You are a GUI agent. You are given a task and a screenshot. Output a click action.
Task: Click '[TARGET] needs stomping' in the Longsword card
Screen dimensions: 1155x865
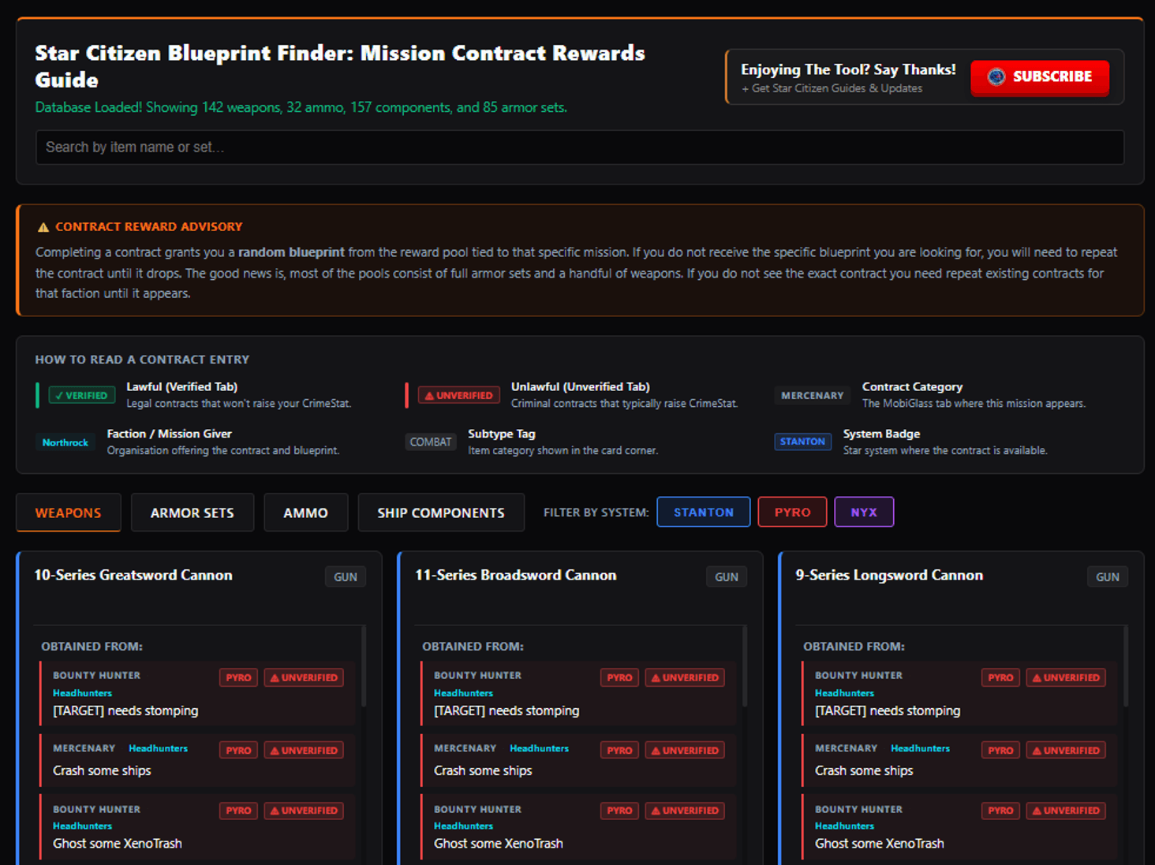coord(888,710)
